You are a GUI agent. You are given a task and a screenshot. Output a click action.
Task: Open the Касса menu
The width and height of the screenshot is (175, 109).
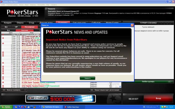click(21, 5)
